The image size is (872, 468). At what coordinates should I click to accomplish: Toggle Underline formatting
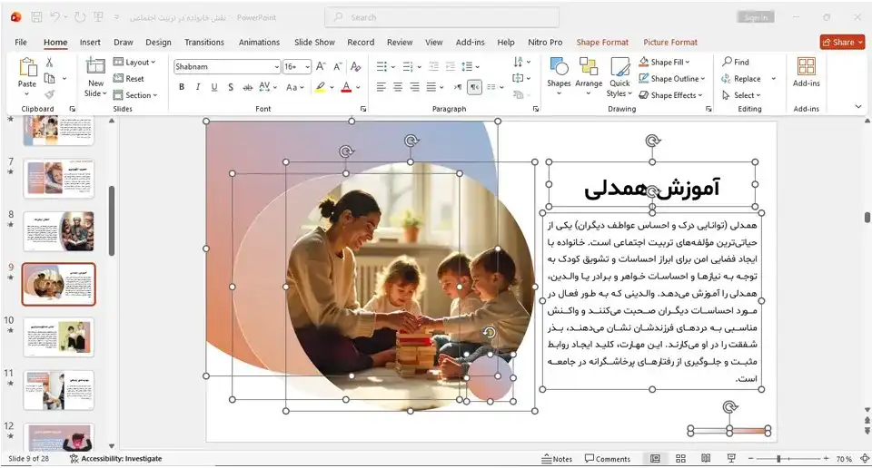click(214, 87)
